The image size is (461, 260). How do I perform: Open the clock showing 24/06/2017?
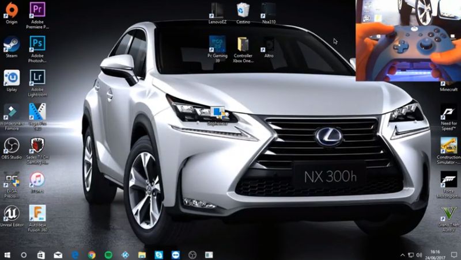pyautogui.click(x=435, y=255)
